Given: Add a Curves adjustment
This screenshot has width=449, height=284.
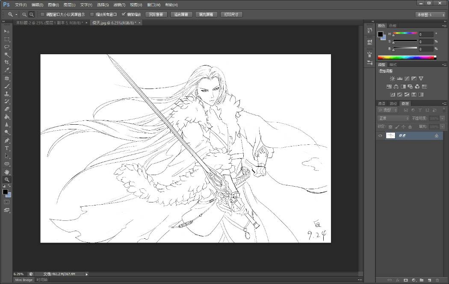Looking at the screenshot, I should click(407, 78).
